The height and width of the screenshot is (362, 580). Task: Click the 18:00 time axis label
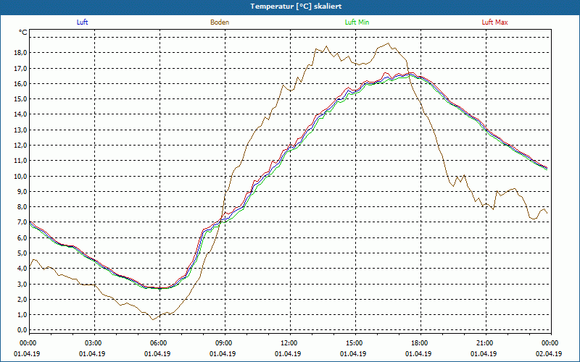[x=419, y=343]
